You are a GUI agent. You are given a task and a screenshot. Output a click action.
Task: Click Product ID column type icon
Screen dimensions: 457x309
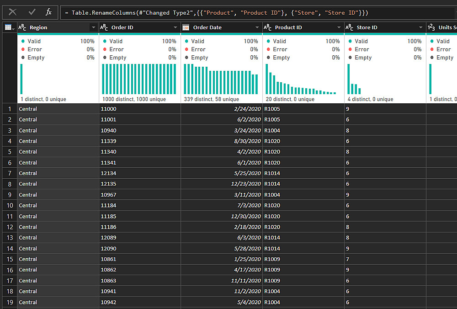tap(268, 27)
